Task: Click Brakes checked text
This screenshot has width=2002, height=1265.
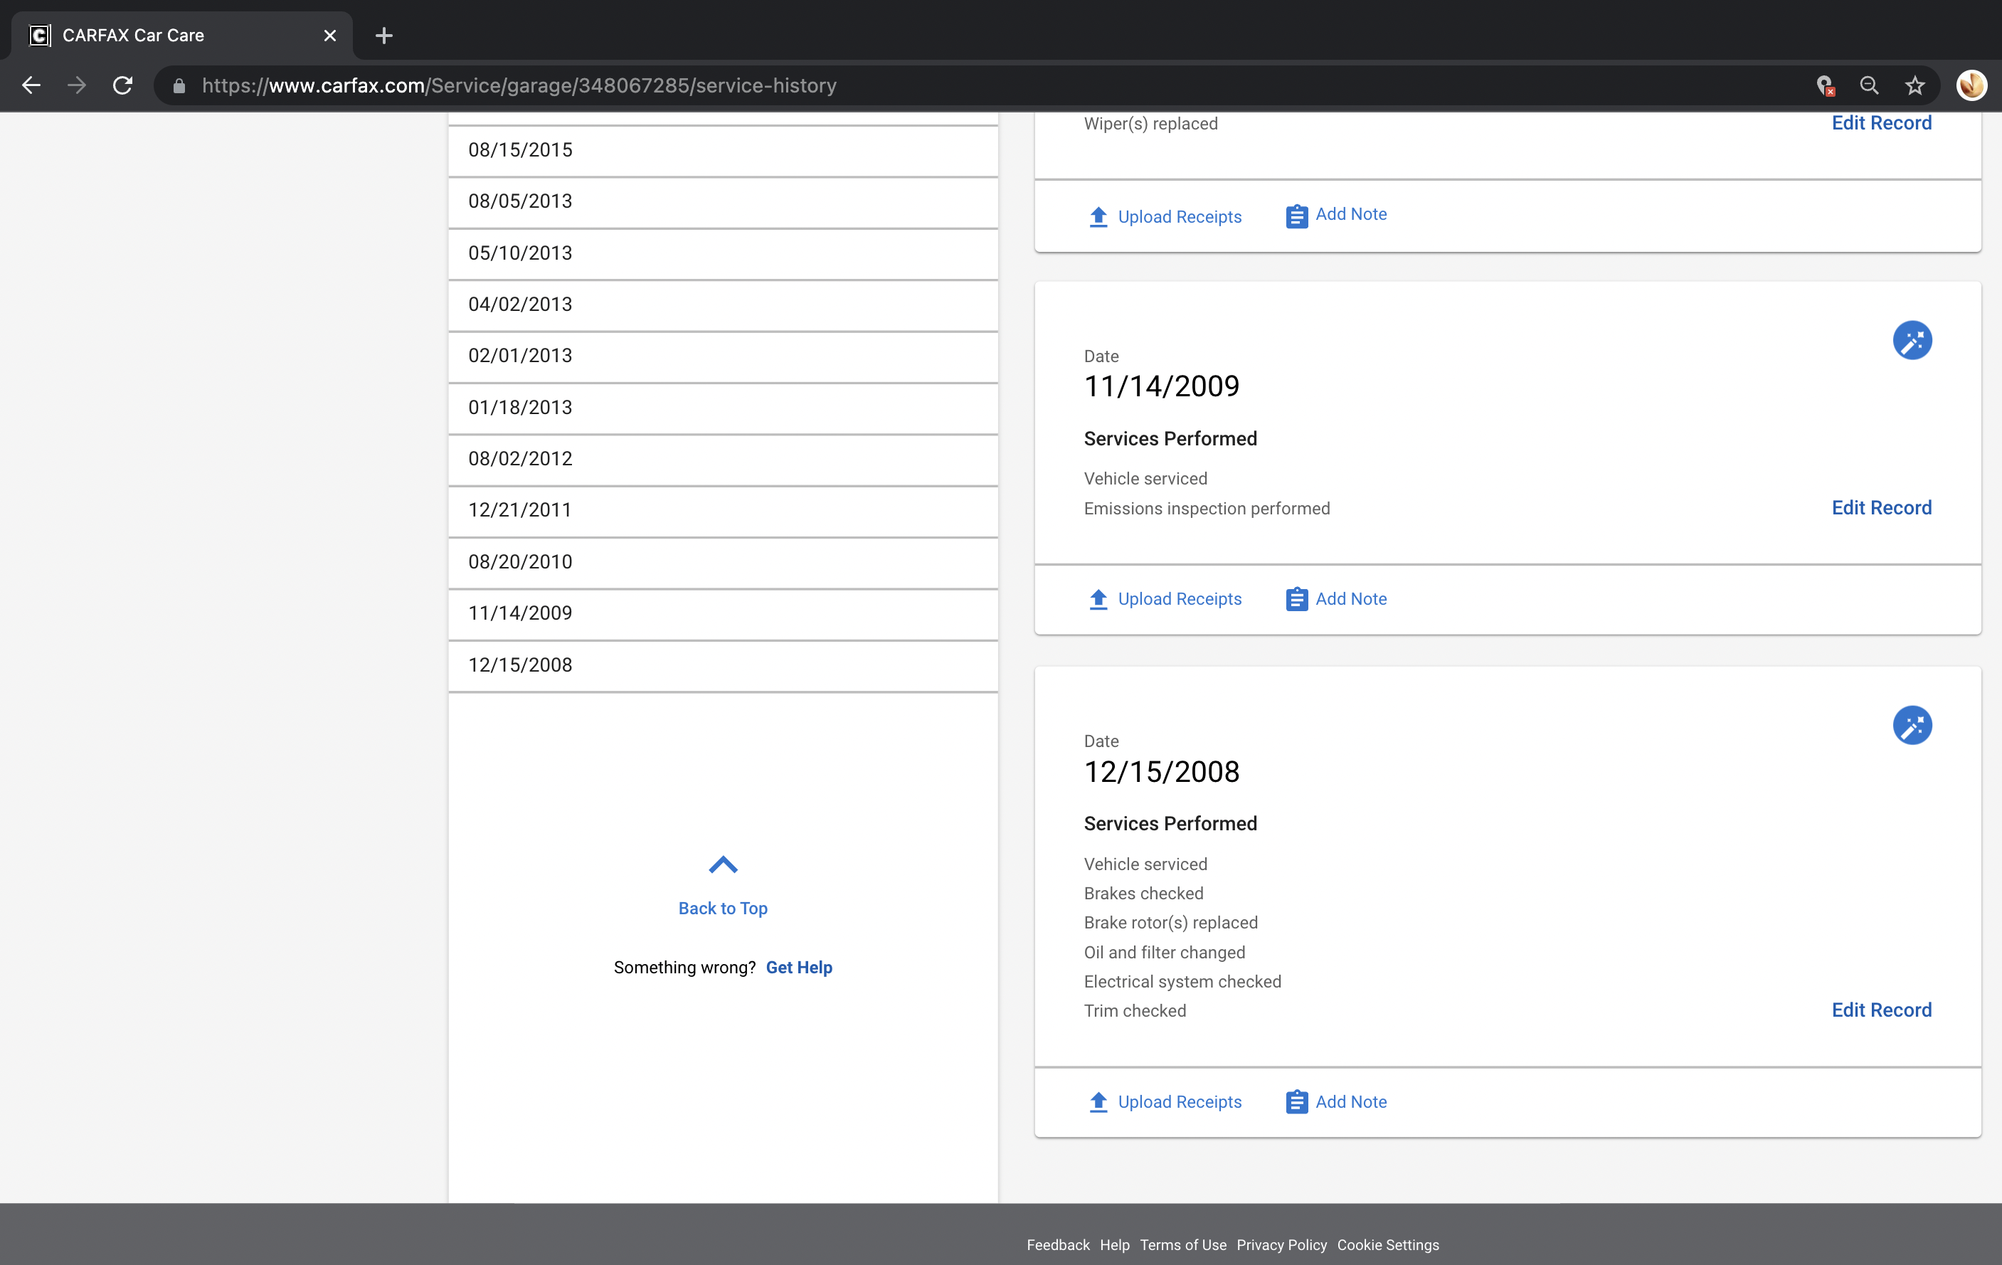Action: pyautogui.click(x=1143, y=894)
